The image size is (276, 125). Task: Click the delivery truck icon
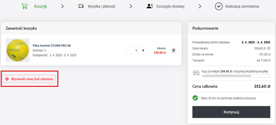(81, 6)
